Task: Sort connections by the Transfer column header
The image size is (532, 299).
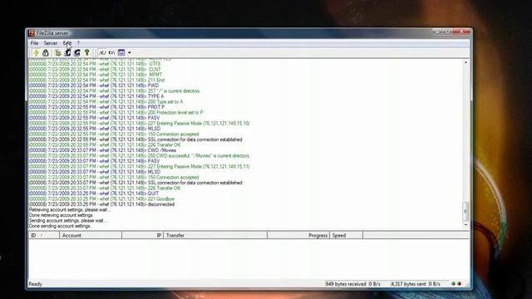Action: 215,235
